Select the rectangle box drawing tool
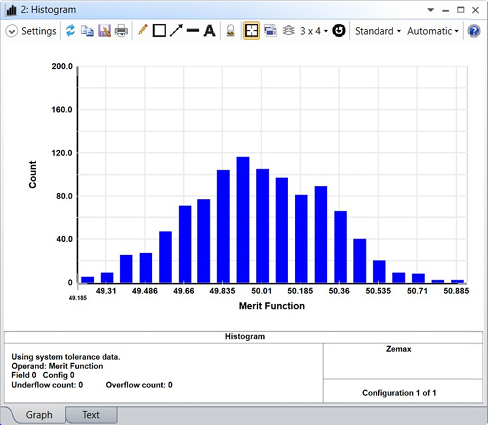Screen dimensions: 488x425 (x=159, y=31)
